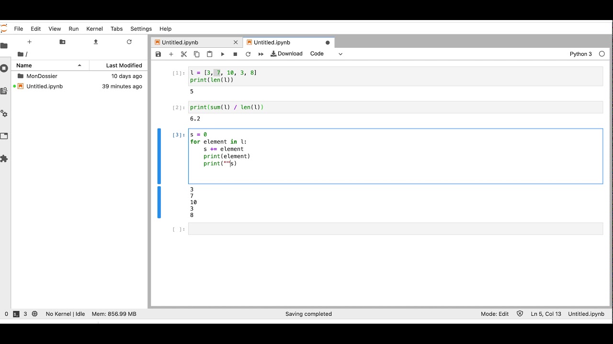Switch to the second Untitled.ipynb tab
This screenshot has height=344, width=613.
(x=272, y=42)
